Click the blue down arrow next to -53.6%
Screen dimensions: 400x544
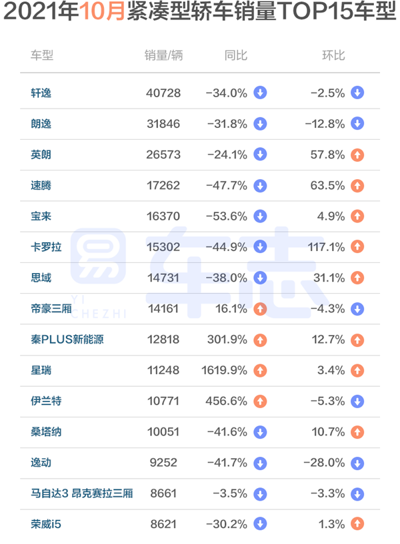coord(260,216)
